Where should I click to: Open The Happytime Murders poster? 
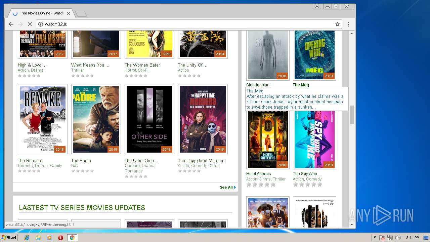click(x=203, y=119)
